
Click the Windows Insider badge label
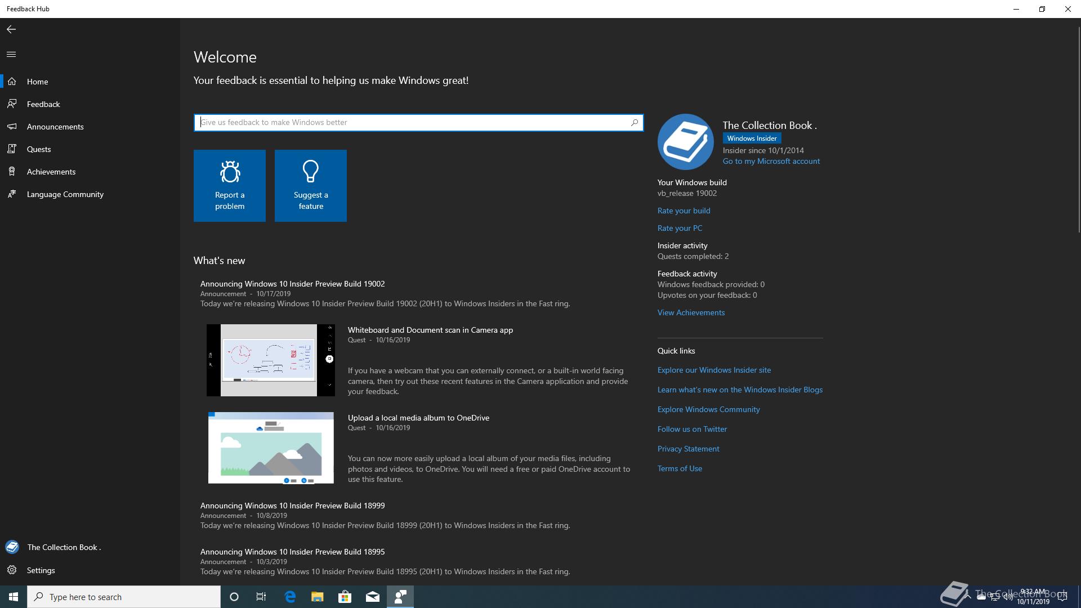[x=752, y=138]
